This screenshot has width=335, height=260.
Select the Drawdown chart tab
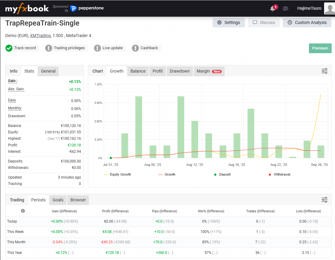(180, 71)
